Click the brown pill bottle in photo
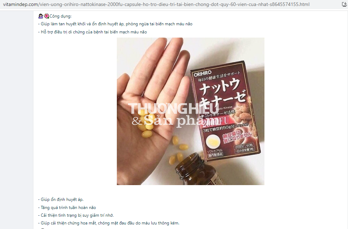348x229 pixels. (195, 169)
